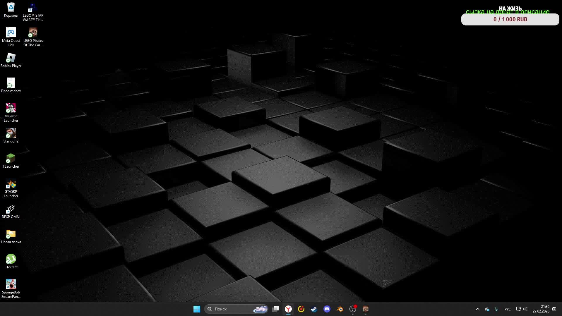
Task: Open Discord taskbar icon
Action: pyautogui.click(x=327, y=309)
